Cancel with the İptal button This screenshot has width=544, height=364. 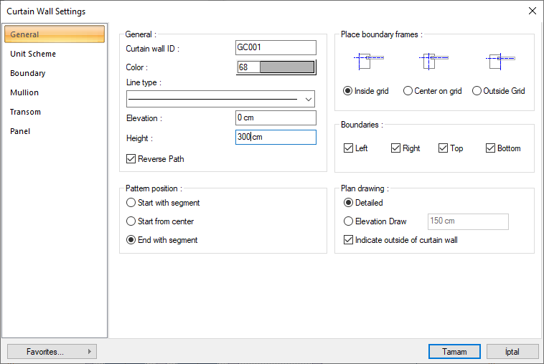[x=512, y=352]
